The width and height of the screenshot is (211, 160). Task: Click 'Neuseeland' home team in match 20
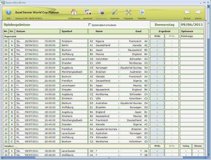(102, 116)
